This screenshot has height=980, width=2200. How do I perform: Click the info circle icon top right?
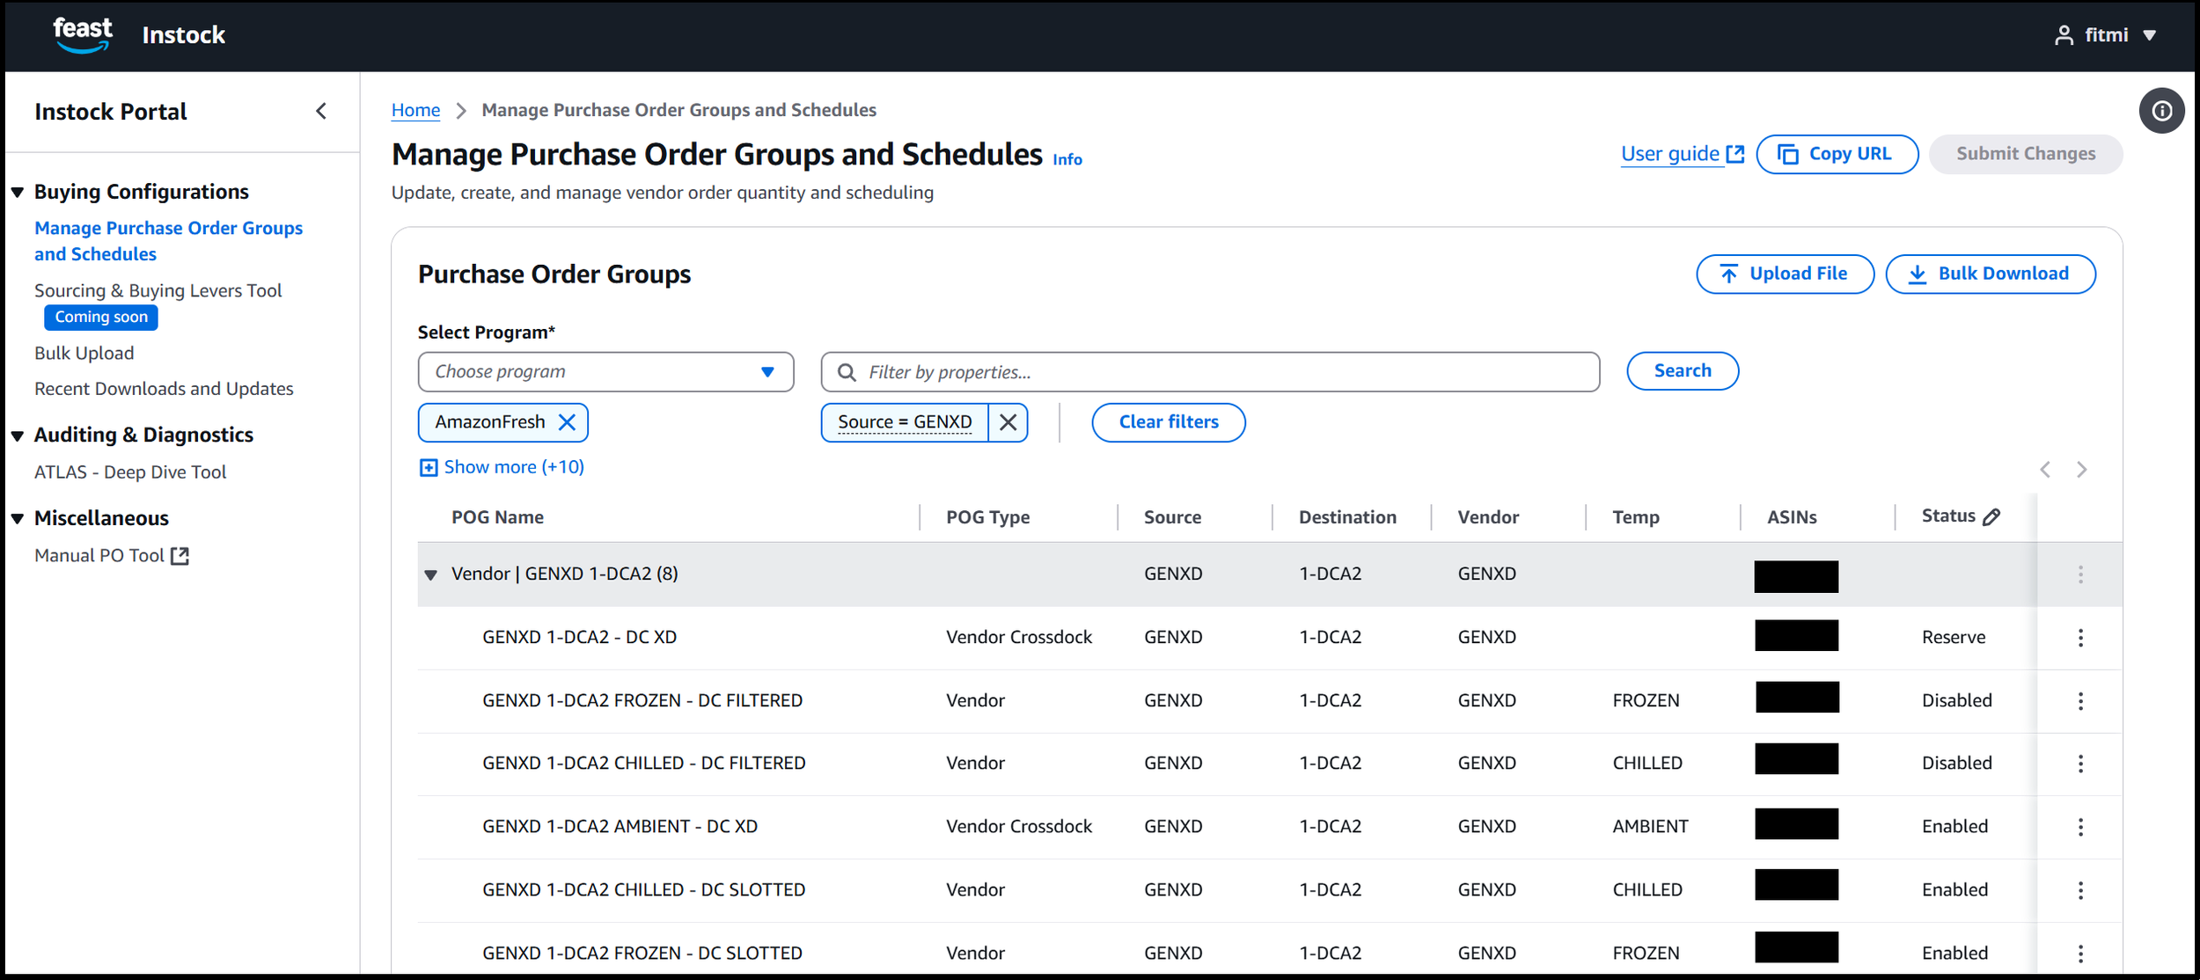click(2161, 111)
